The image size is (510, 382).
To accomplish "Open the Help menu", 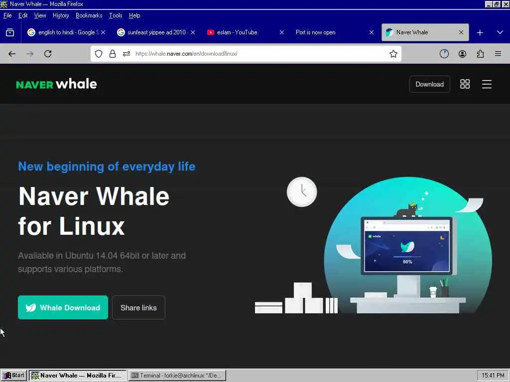I will (134, 15).
